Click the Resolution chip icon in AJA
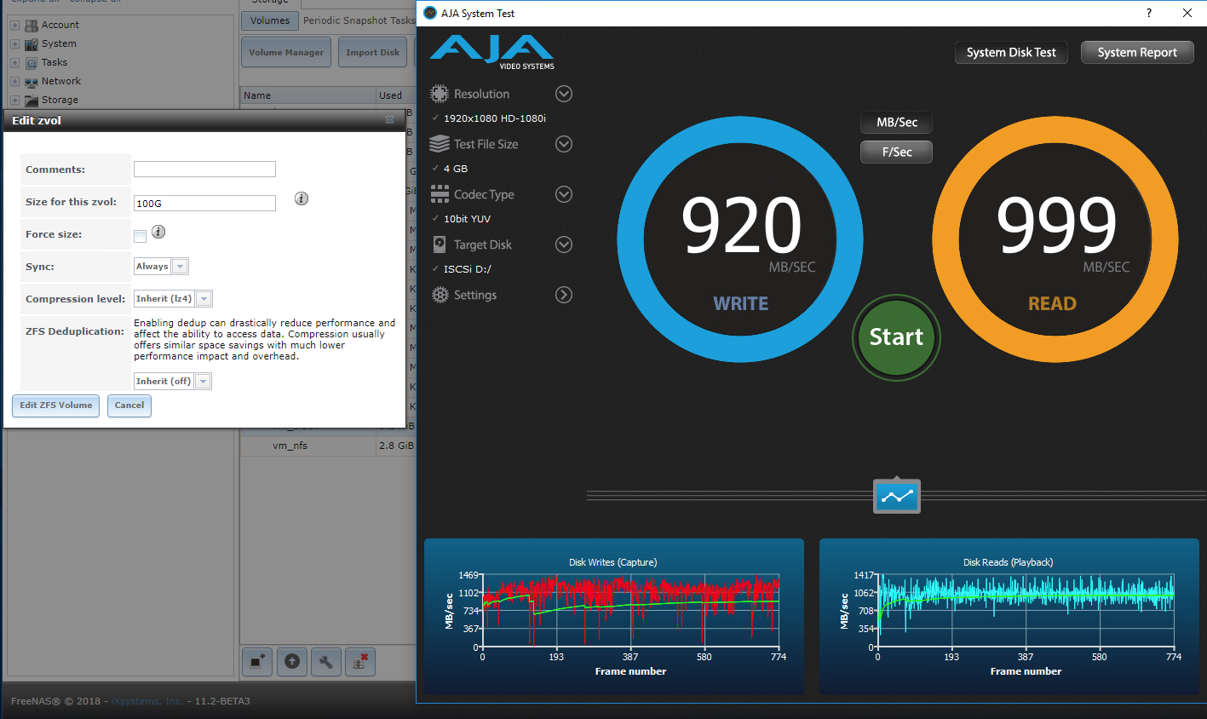Image resolution: width=1207 pixels, height=719 pixels. click(x=440, y=94)
